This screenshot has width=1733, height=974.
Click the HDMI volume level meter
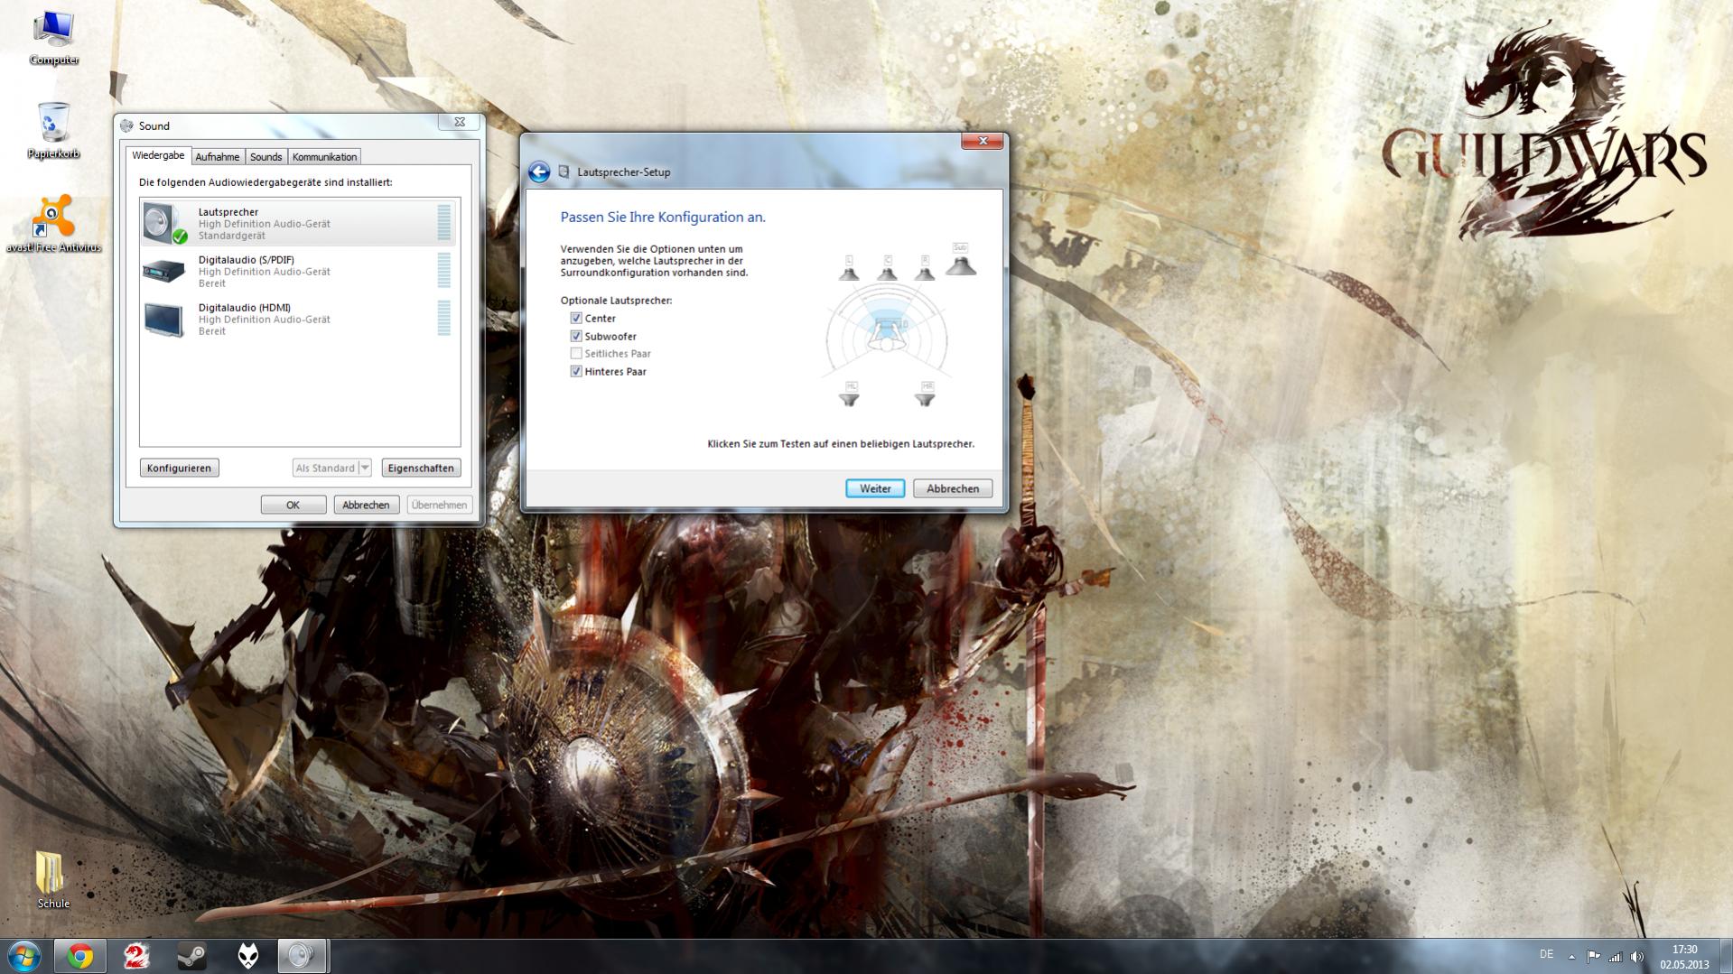pos(443,319)
